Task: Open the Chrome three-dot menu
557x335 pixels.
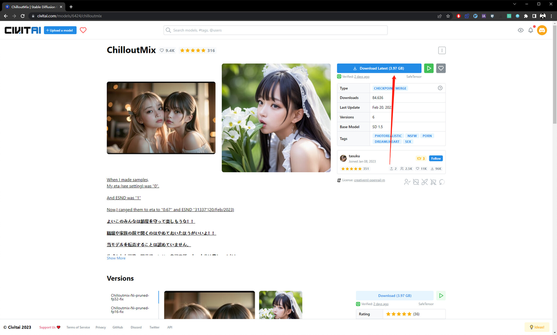Action: click(x=551, y=16)
